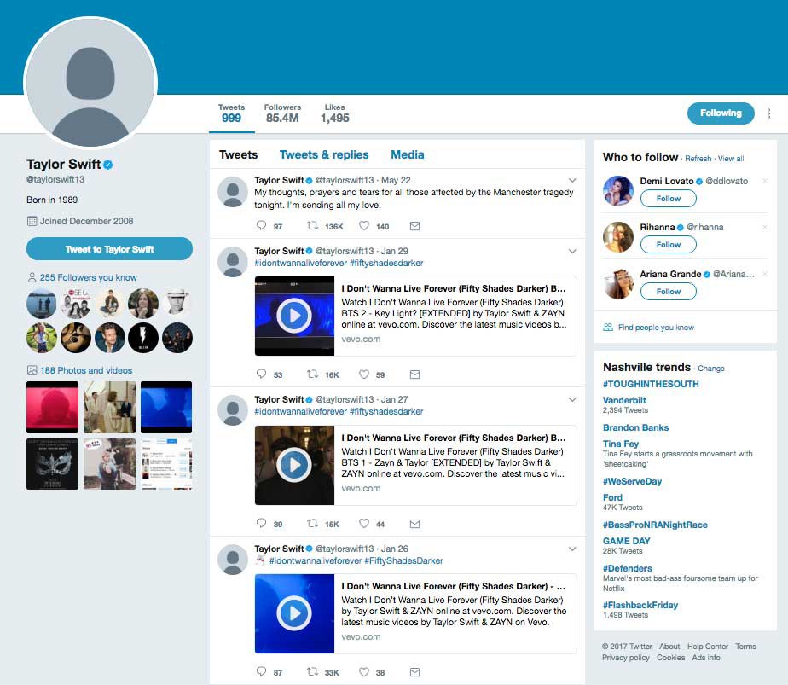Dismiss Rihanna follow suggestion
The image size is (788, 685).
tap(764, 227)
